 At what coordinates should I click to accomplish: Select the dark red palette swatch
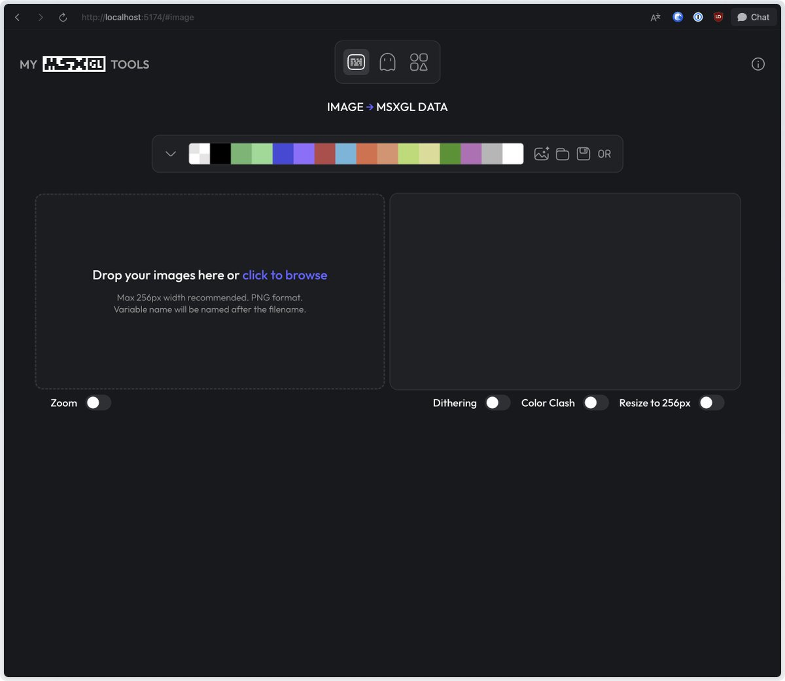(325, 154)
